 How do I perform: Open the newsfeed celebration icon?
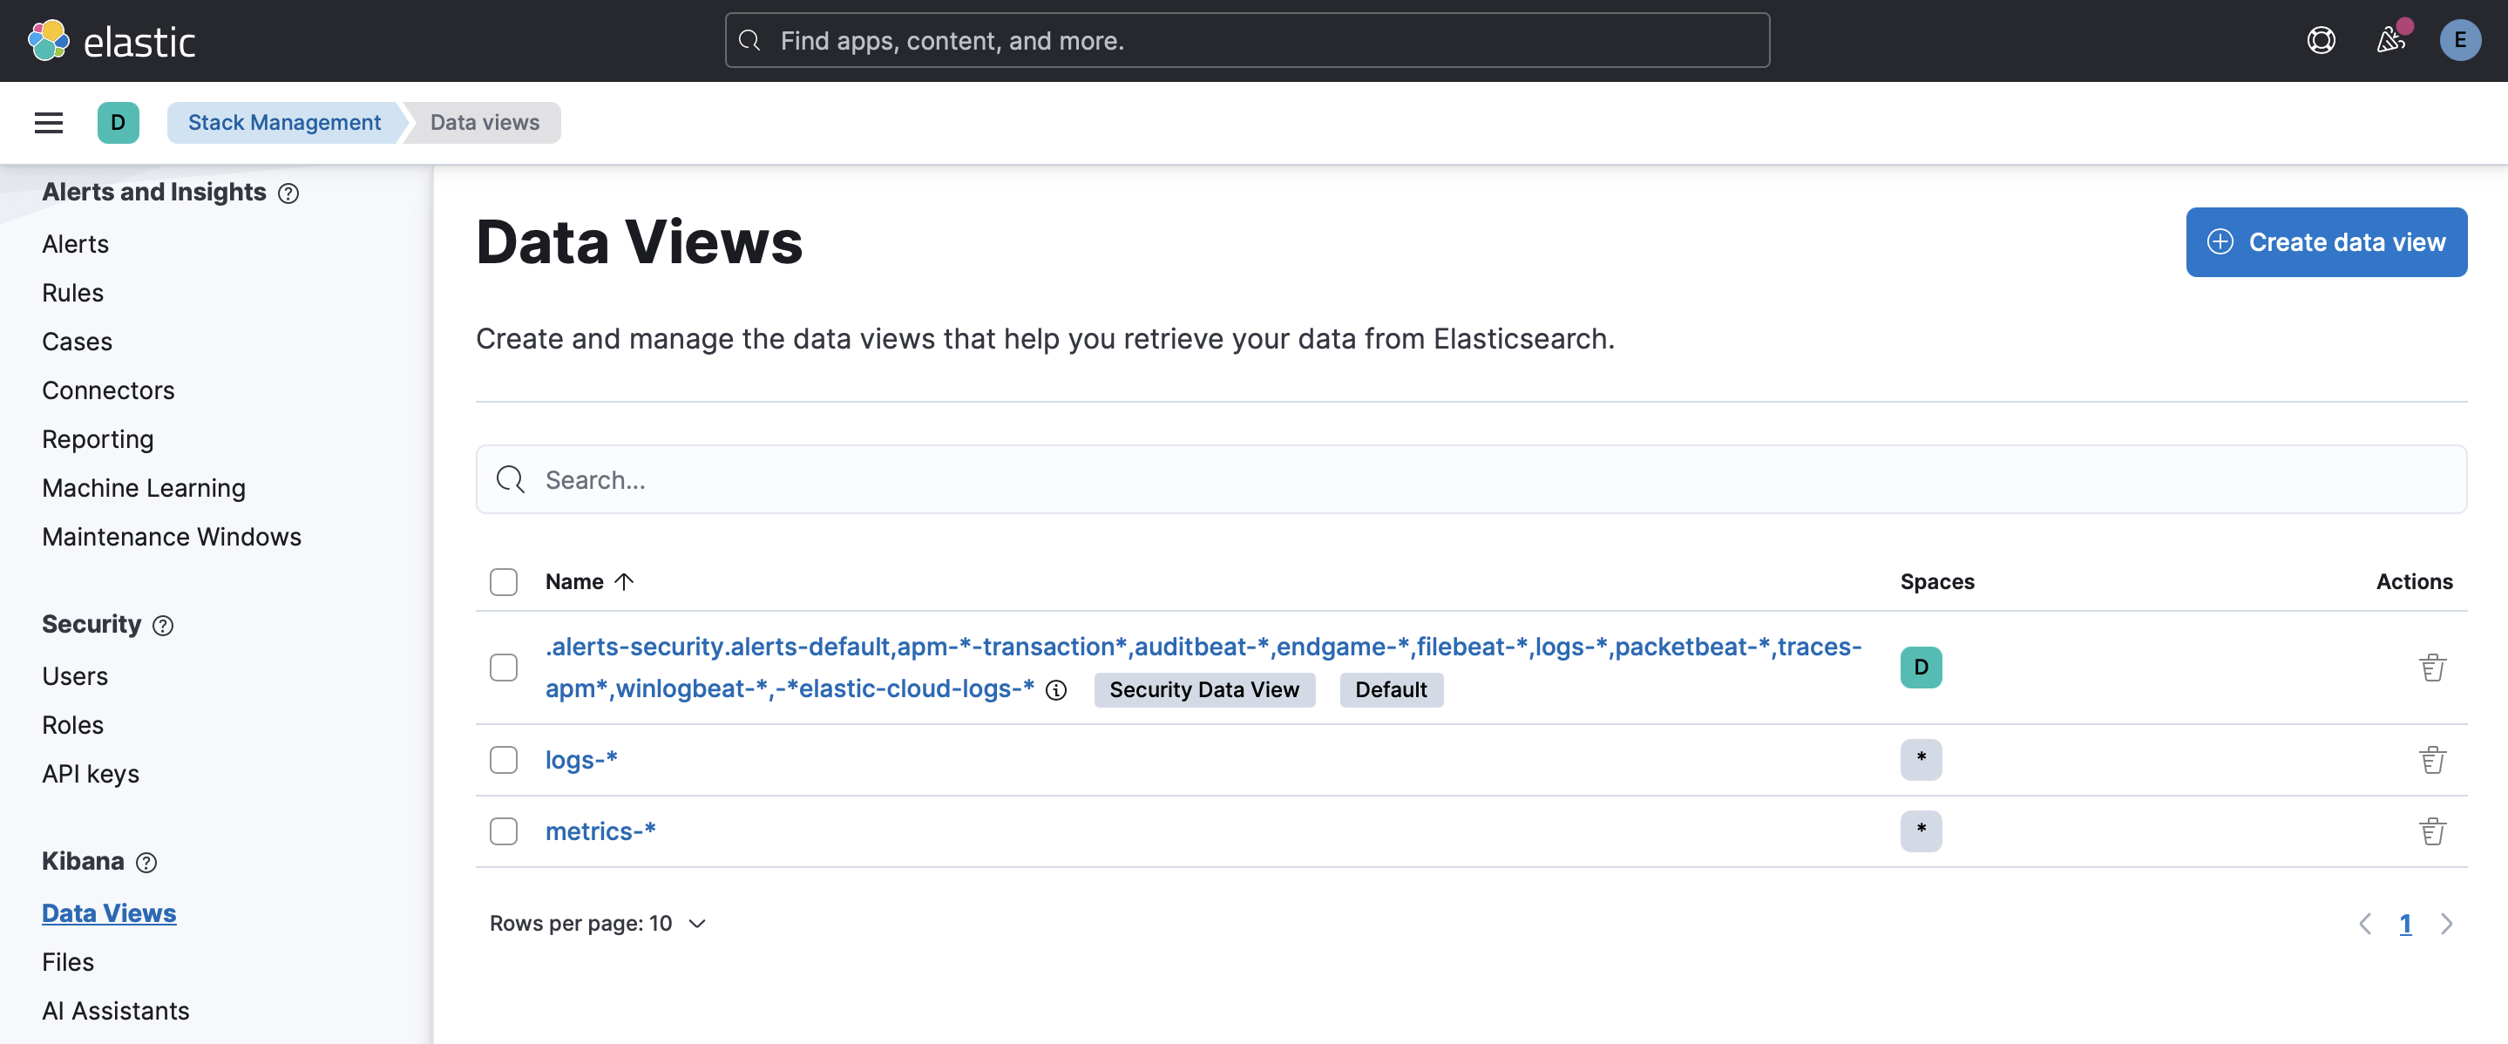pyautogui.click(x=2390, y=41)
